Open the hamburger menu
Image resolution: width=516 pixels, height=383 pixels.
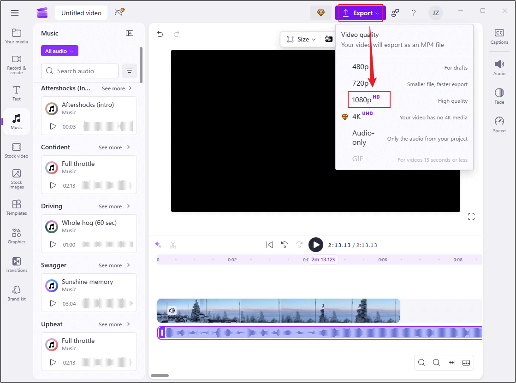(x=14, y=12)
